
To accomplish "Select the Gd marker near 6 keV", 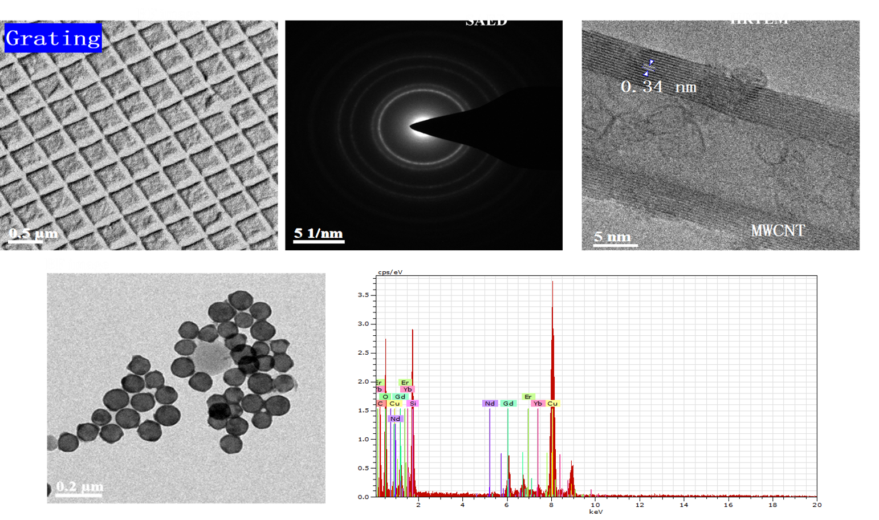I will coord(508,403).
